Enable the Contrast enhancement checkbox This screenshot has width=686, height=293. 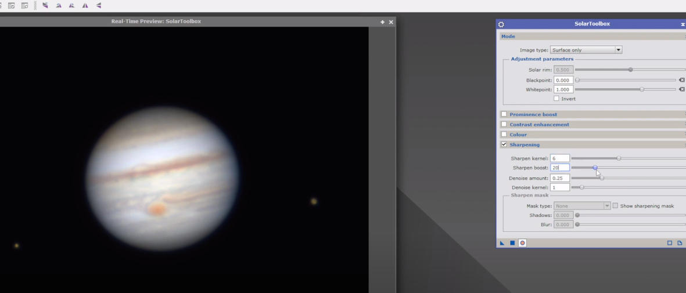click(x=504, y=124)
